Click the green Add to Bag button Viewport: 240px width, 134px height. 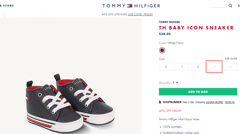(x=198, y=92)
